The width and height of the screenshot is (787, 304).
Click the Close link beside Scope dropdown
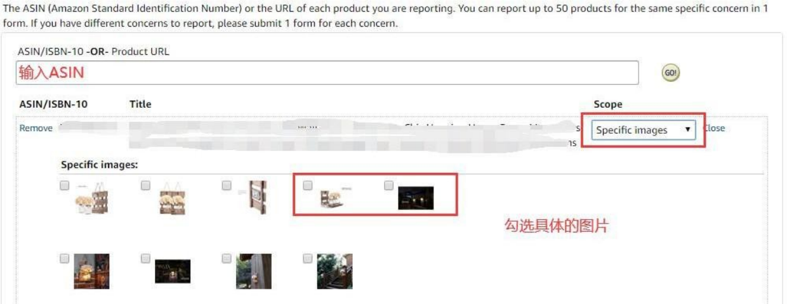point(715,128)
